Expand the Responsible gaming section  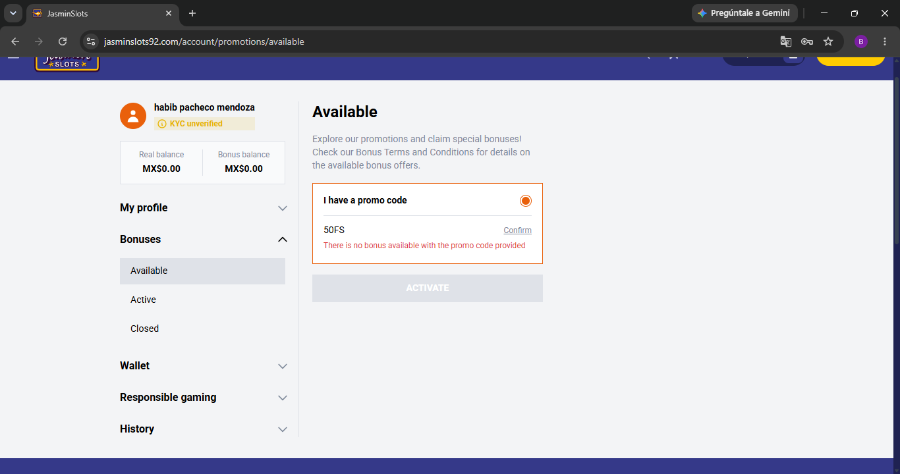[204, 398]
